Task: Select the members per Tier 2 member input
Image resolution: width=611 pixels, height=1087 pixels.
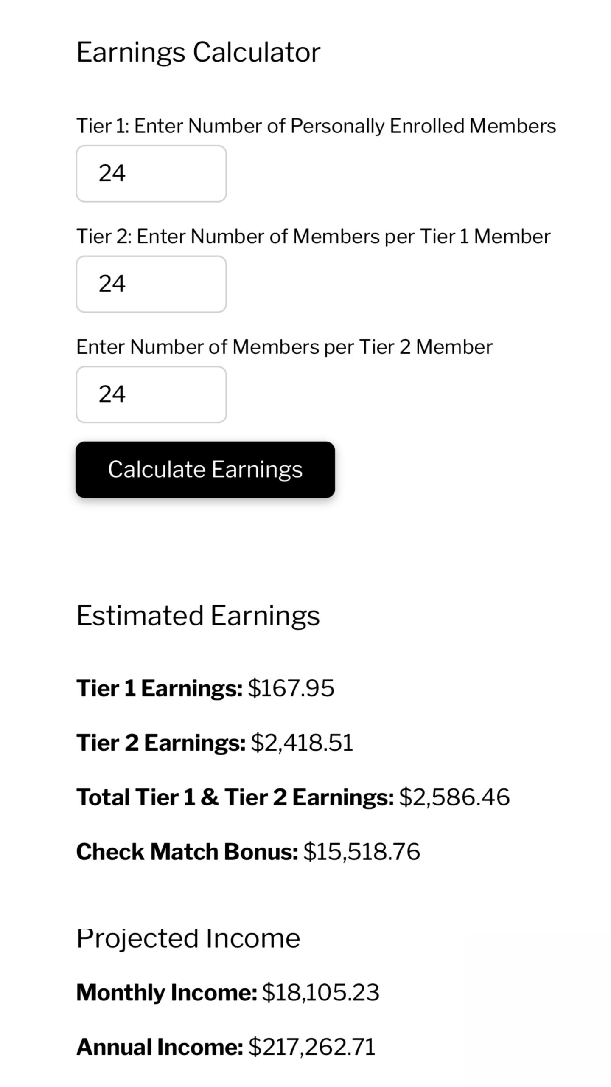Action: [x=151, y=394]
